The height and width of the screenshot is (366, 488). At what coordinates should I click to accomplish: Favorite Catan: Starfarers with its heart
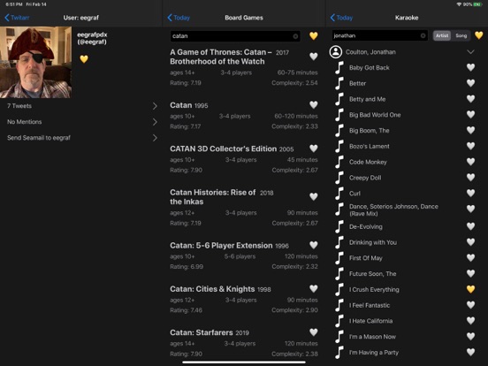click(314, 332)
